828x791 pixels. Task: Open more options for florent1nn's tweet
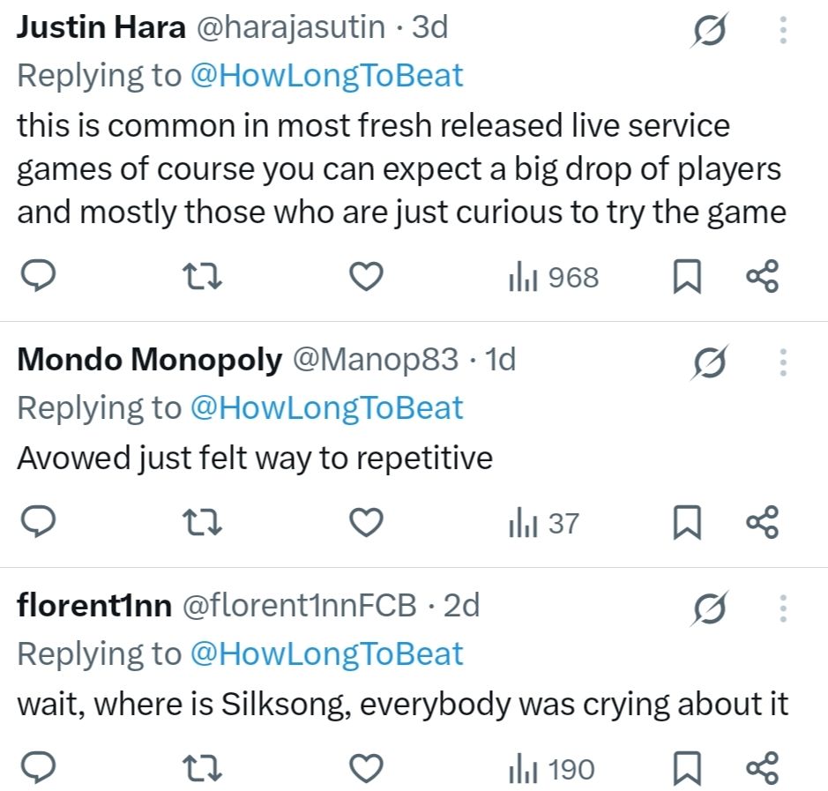[782, 608]
